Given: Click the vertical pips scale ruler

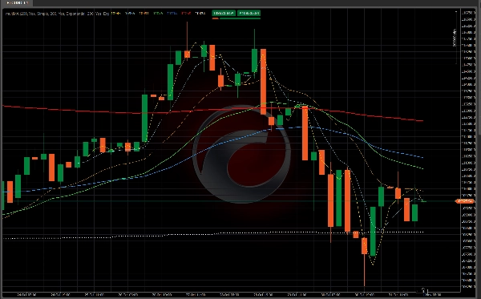Looking at the screenshot, I should pyautogui.click(x=455, y=37).
